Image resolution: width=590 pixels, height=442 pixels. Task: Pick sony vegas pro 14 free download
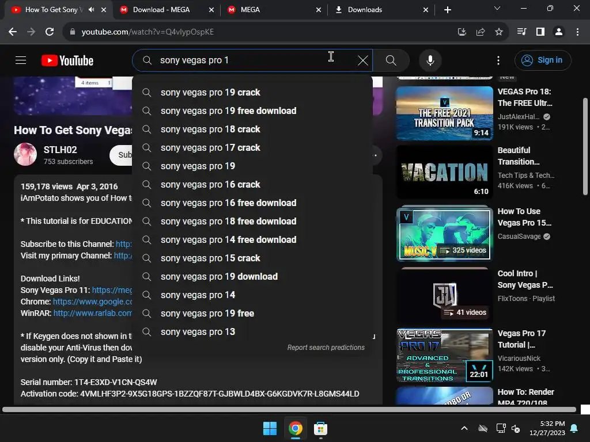(252, 240)
